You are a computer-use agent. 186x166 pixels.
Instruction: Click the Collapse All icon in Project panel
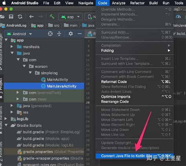pyautogui.click(x=59, y=34)
